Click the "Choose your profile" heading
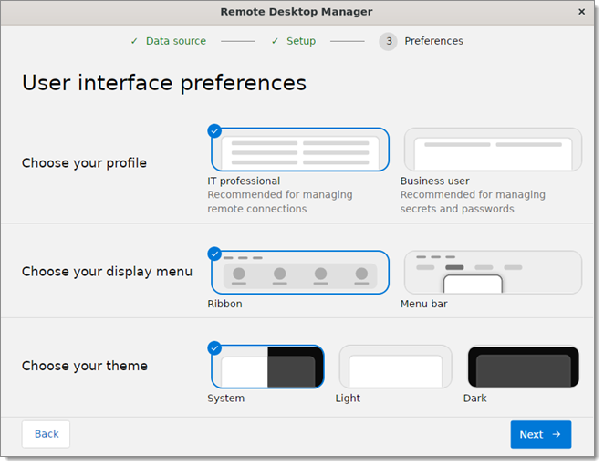Viewport: 604px width, 466px height. click(84, 163)
